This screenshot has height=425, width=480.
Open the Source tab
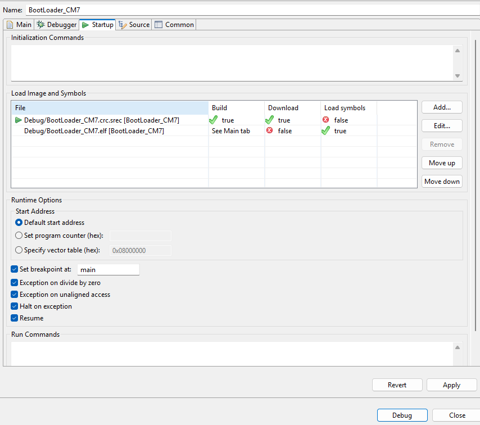pyautogui.click(x=134, y=25)
